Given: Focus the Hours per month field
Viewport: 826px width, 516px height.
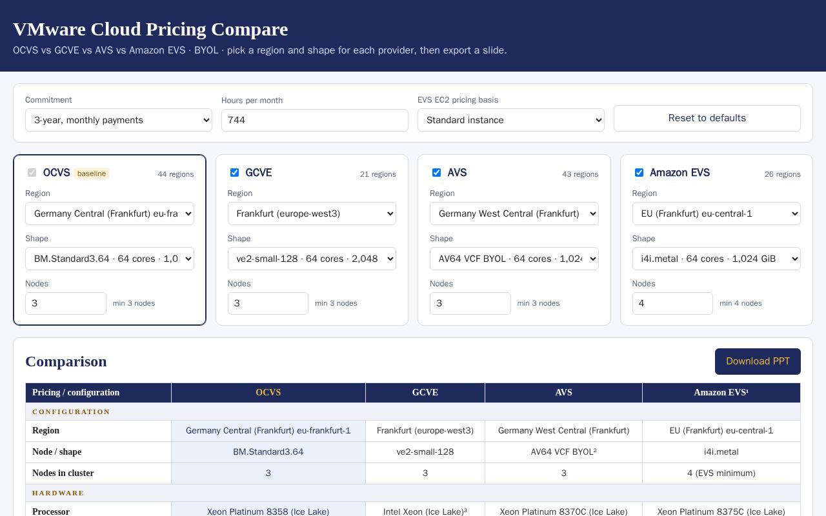Looking at the screenshot, I should click(x=315, y=120).
